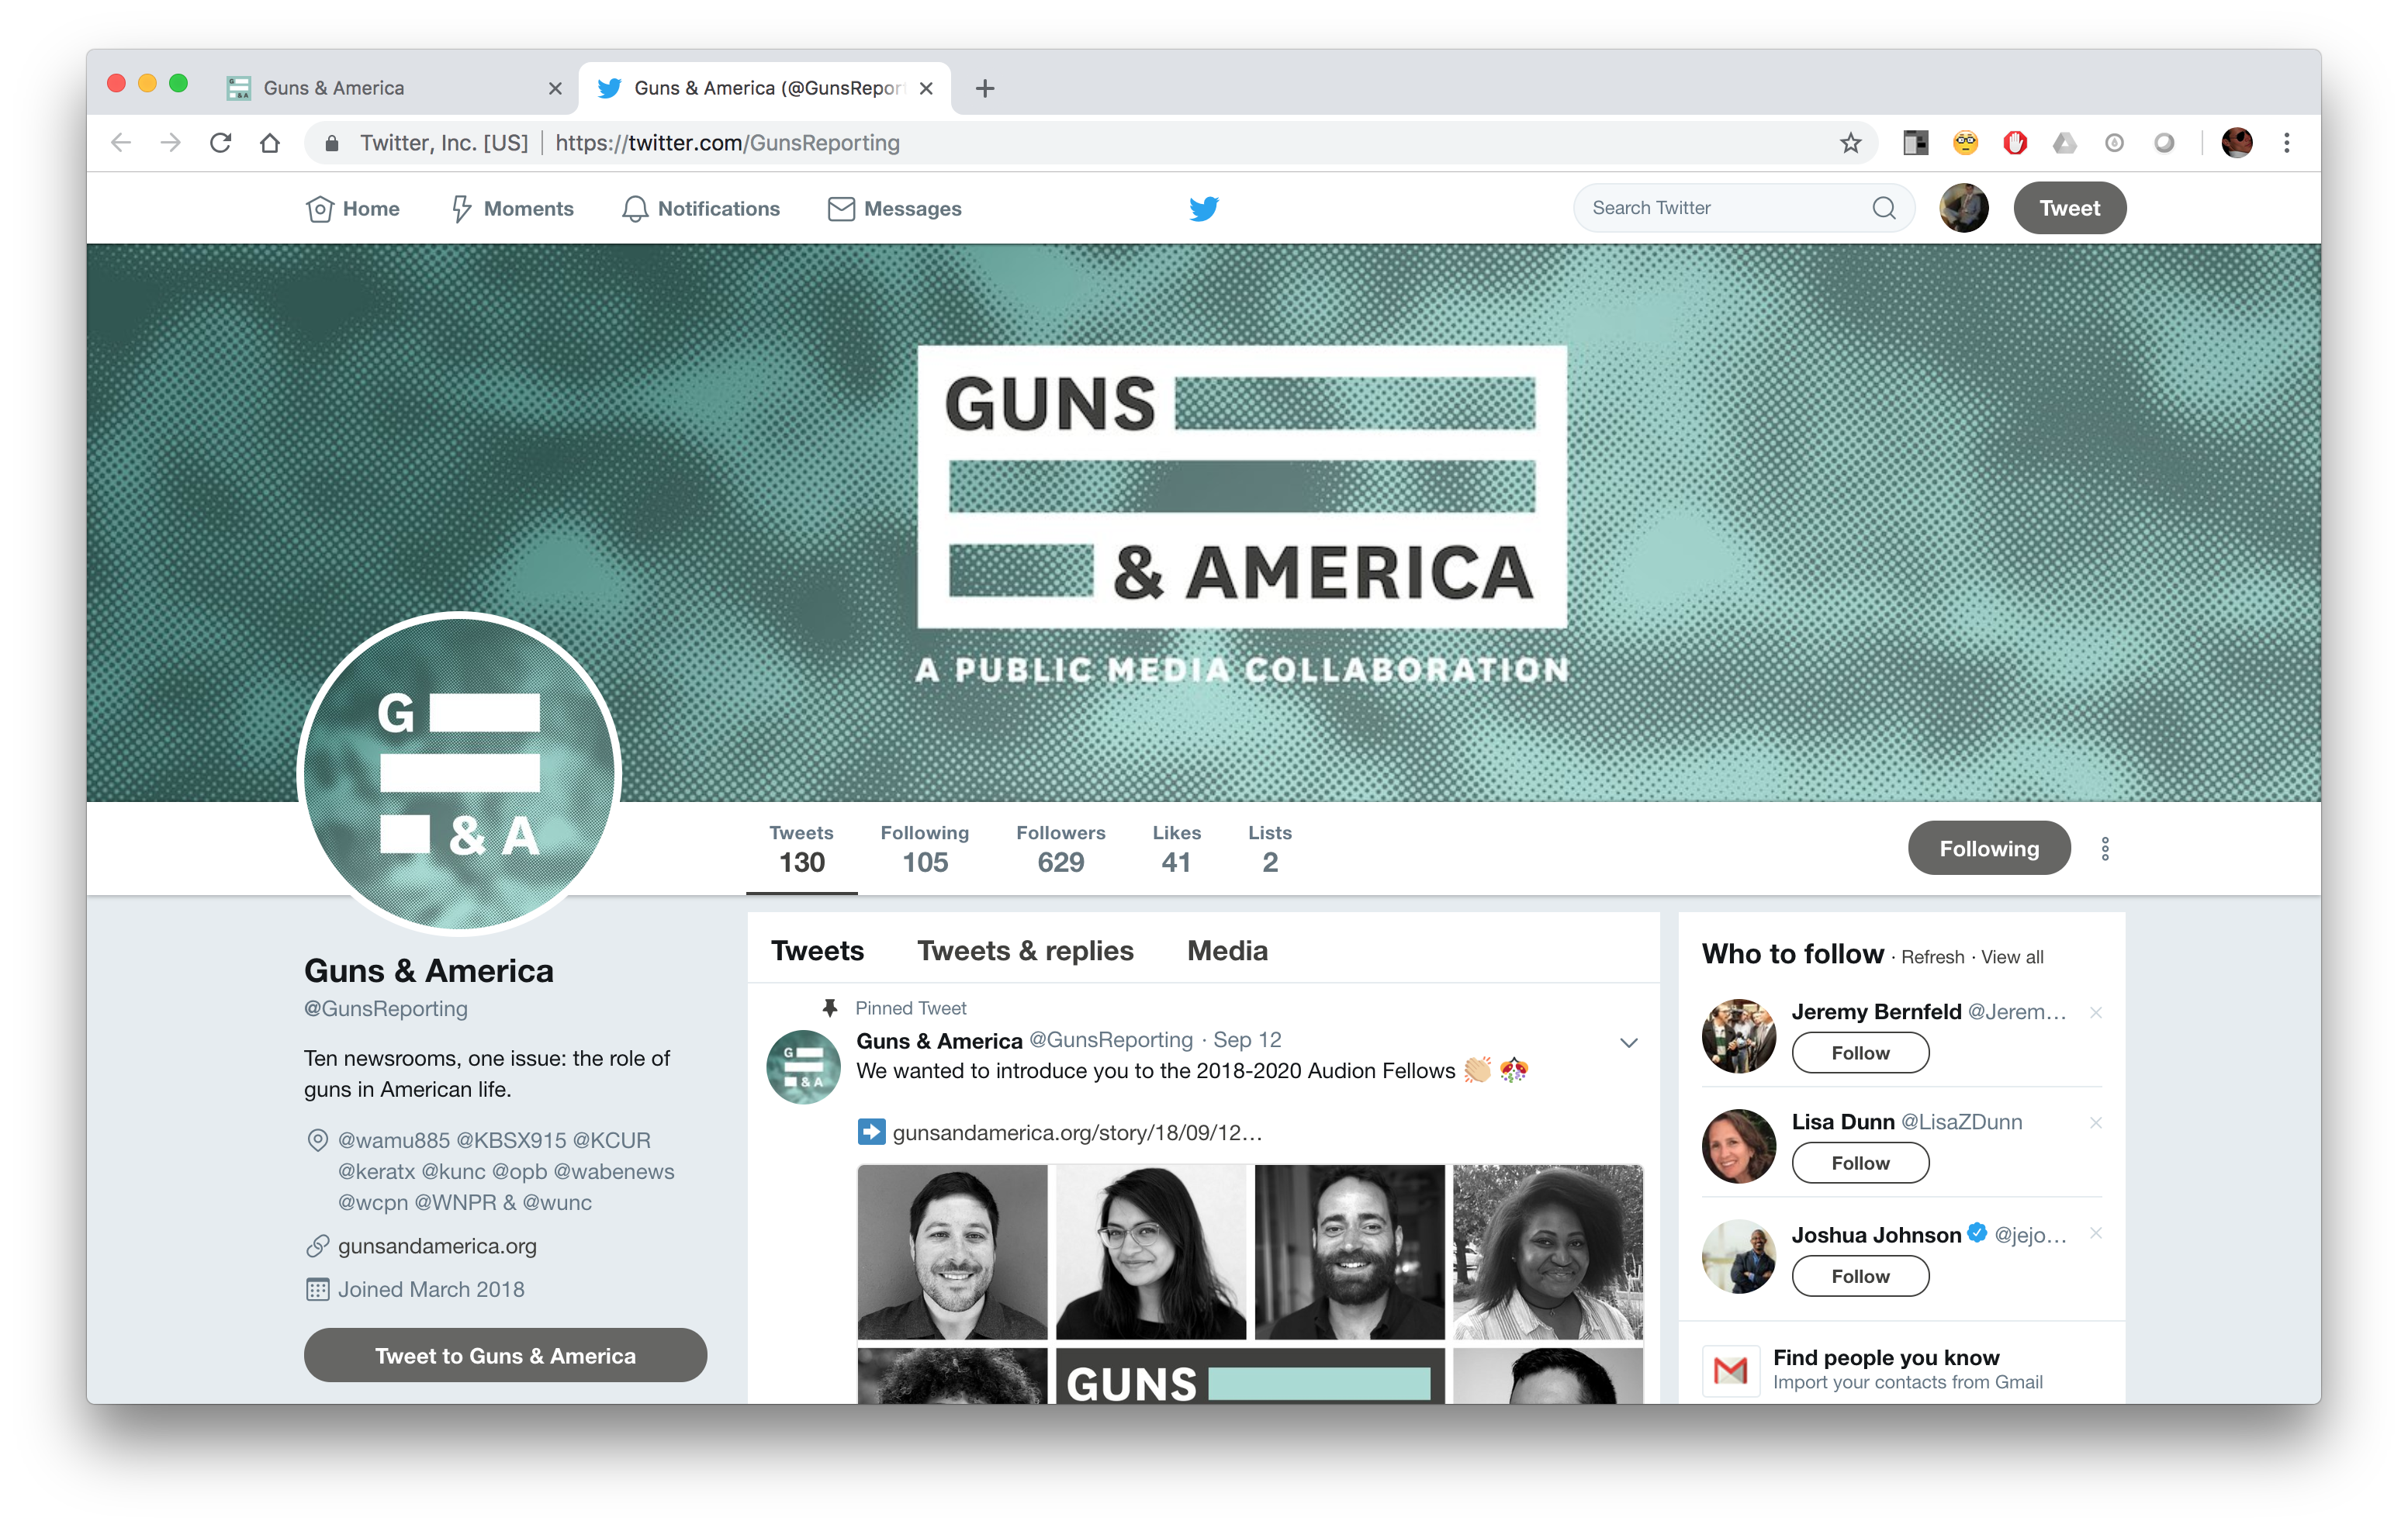Click the Tweet button in navbar
Viewport: 2408px width, 1528px height.
(2069, 208)
